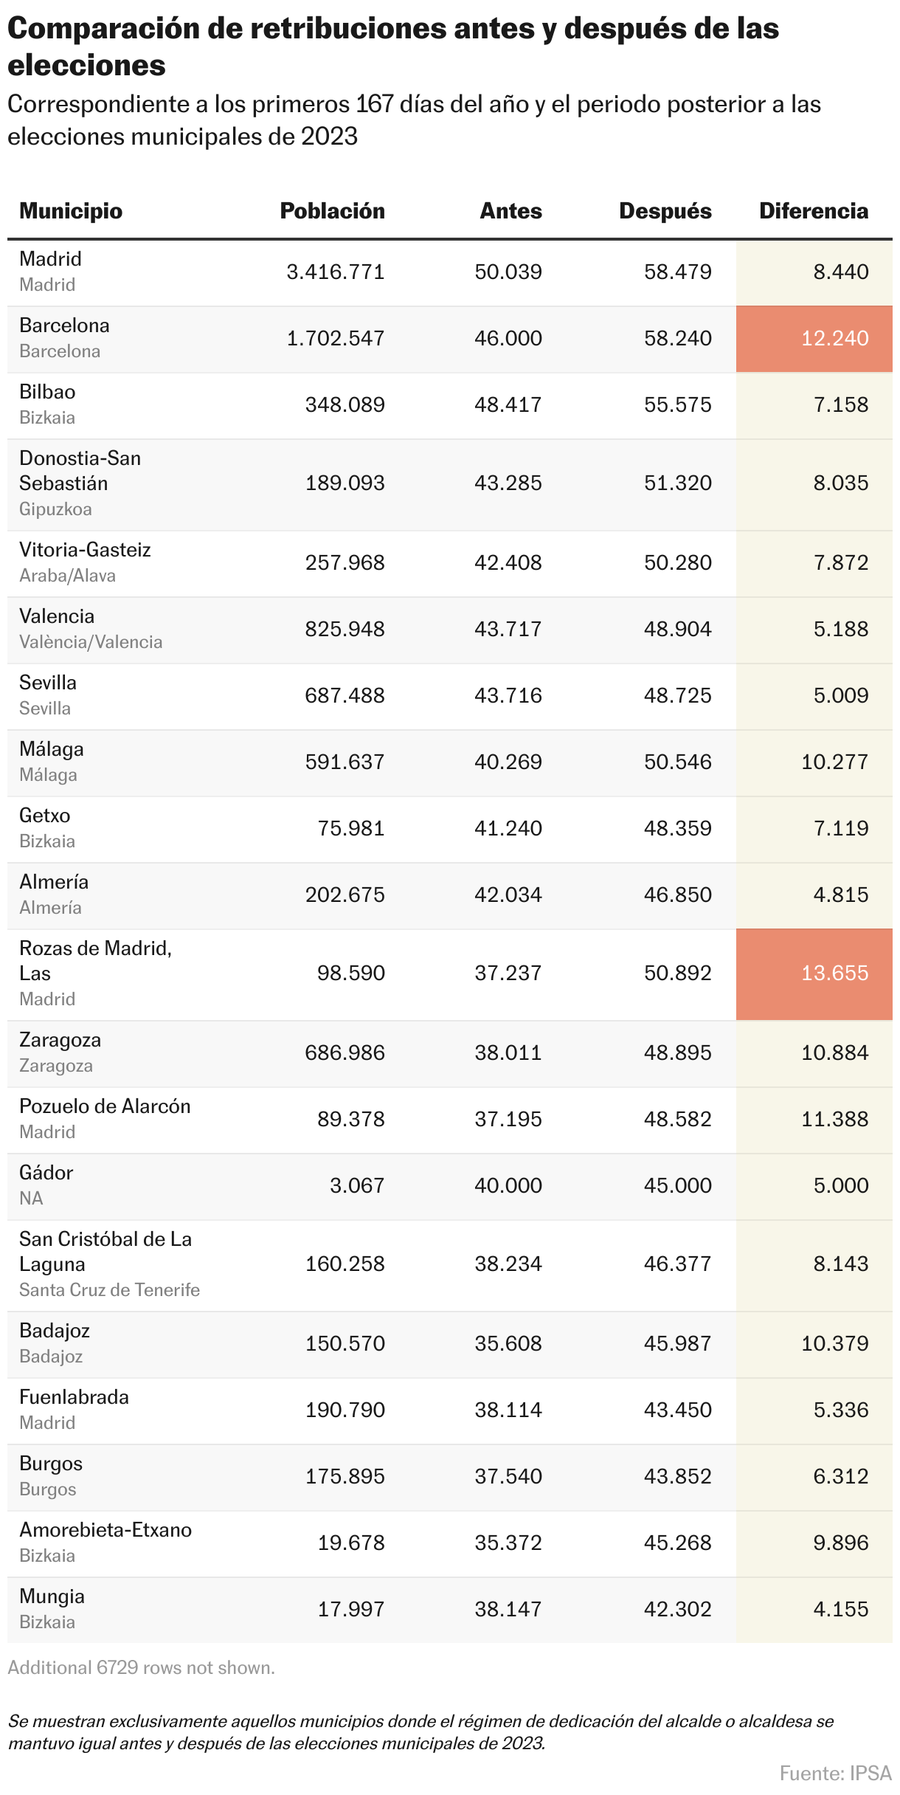Click Mungia's Antes value 38.147
The width and height of the screenshot is (900, 1795).
[508, 1610]
